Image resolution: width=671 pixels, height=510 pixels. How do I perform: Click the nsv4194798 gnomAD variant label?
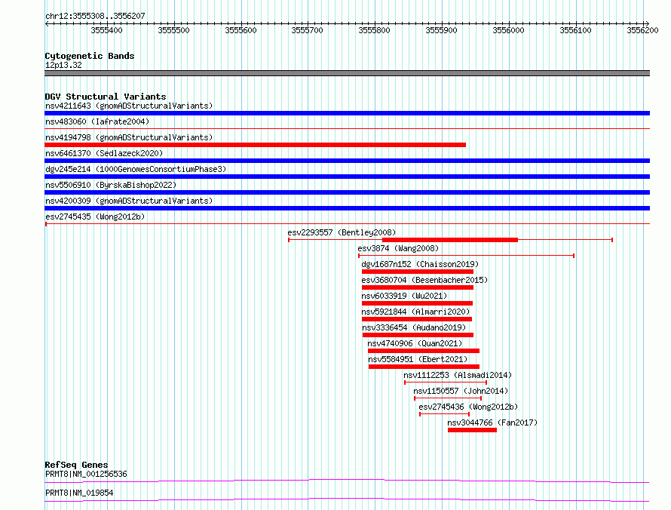(129, 137)
